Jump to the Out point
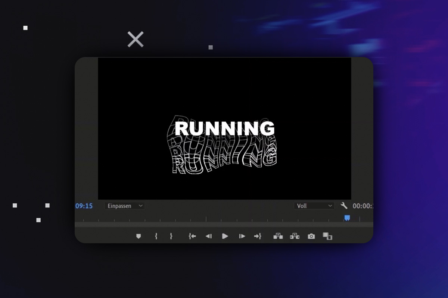The height and width of the screenshot is (298, 448). [x=258, y=236]
